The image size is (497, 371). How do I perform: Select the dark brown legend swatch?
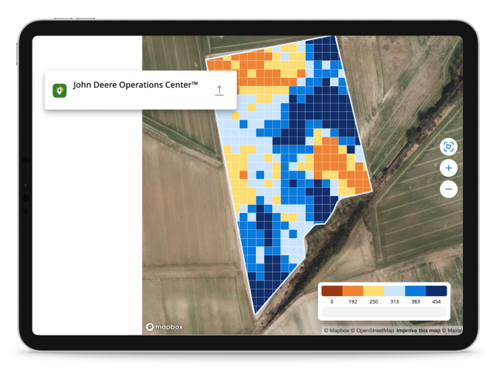(332, 291)
